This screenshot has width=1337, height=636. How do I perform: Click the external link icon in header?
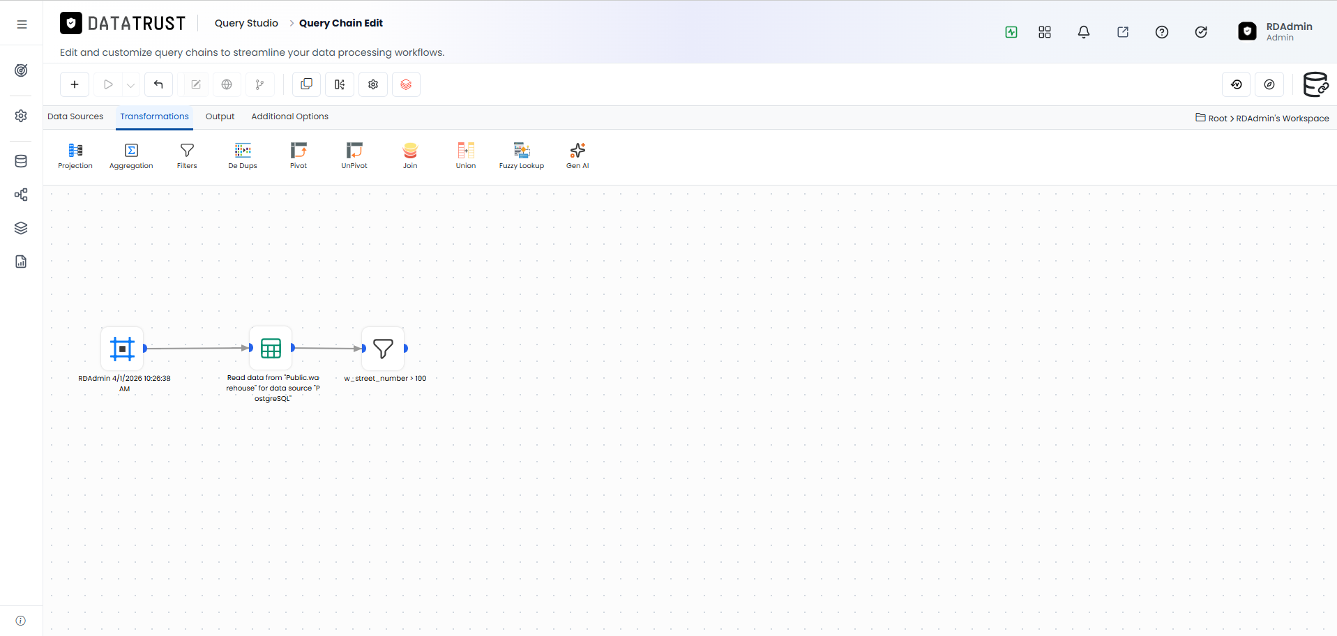(1123, 32)
